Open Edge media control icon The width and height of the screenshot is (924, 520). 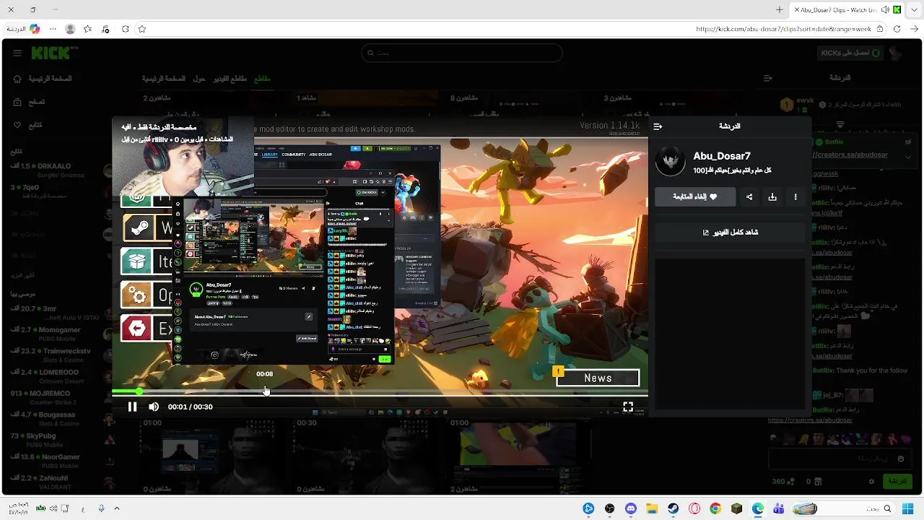(x=106, y=29)
